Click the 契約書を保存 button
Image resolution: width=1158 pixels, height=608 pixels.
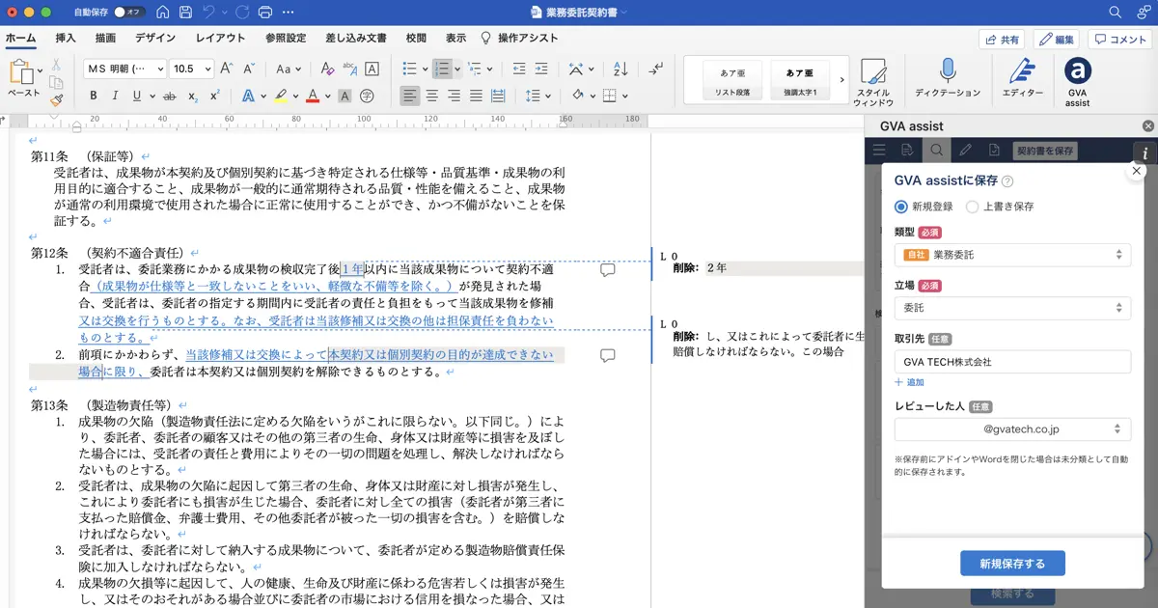[x=1044, y=151]
